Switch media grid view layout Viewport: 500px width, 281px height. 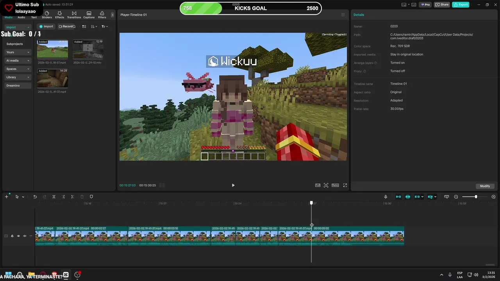point(84,27)
